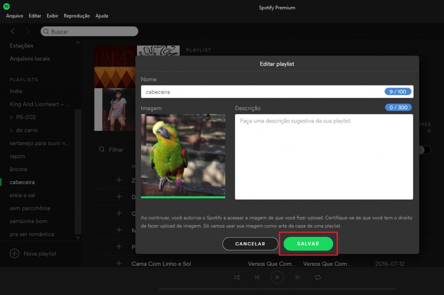The width and height of the screenshot is (444, 295).
Task: Navigate back using the left arrow
Action: pos(13,31)
